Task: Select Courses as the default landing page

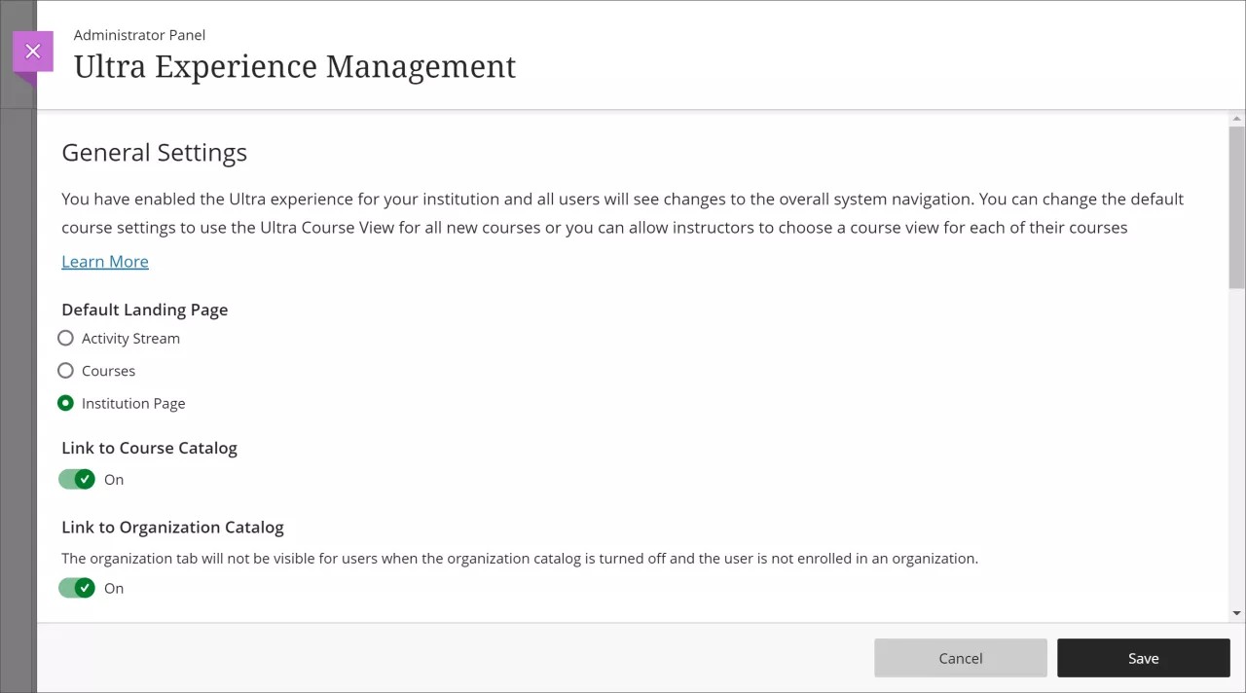Action: coord(65,371)
